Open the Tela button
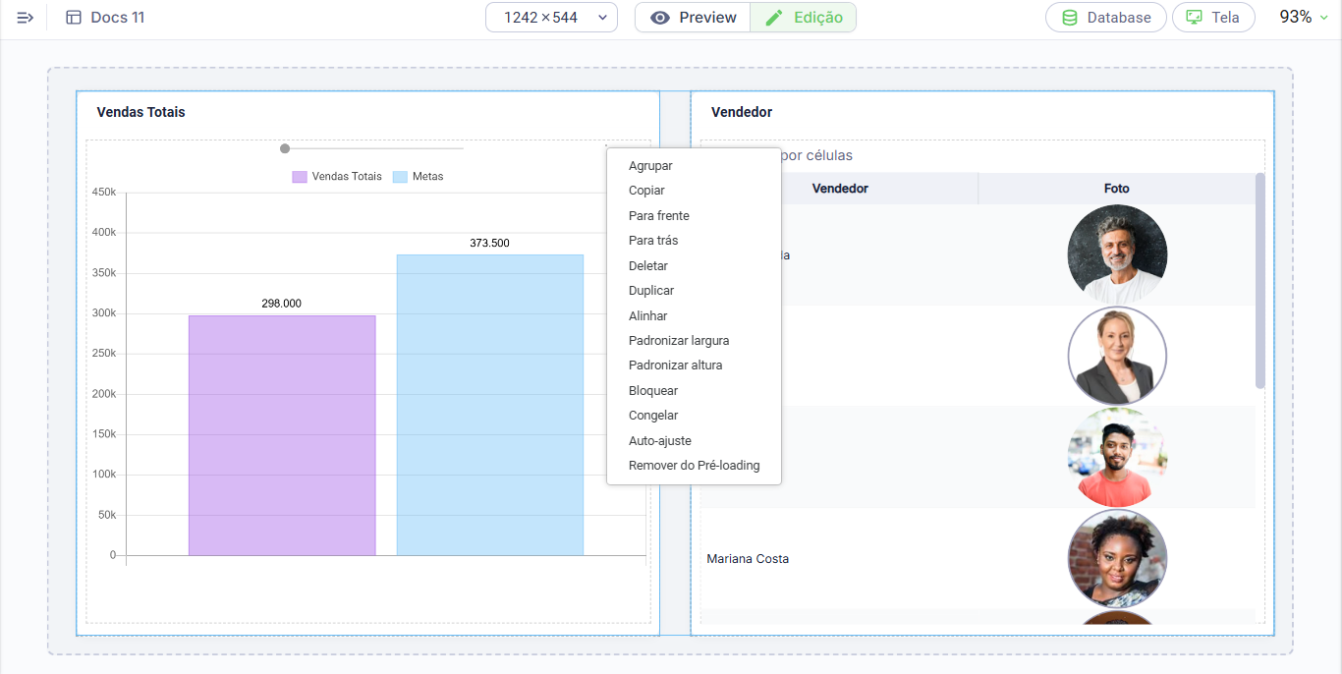The width and height of the screenshot is (1342, 674). tap(1213, 18)
